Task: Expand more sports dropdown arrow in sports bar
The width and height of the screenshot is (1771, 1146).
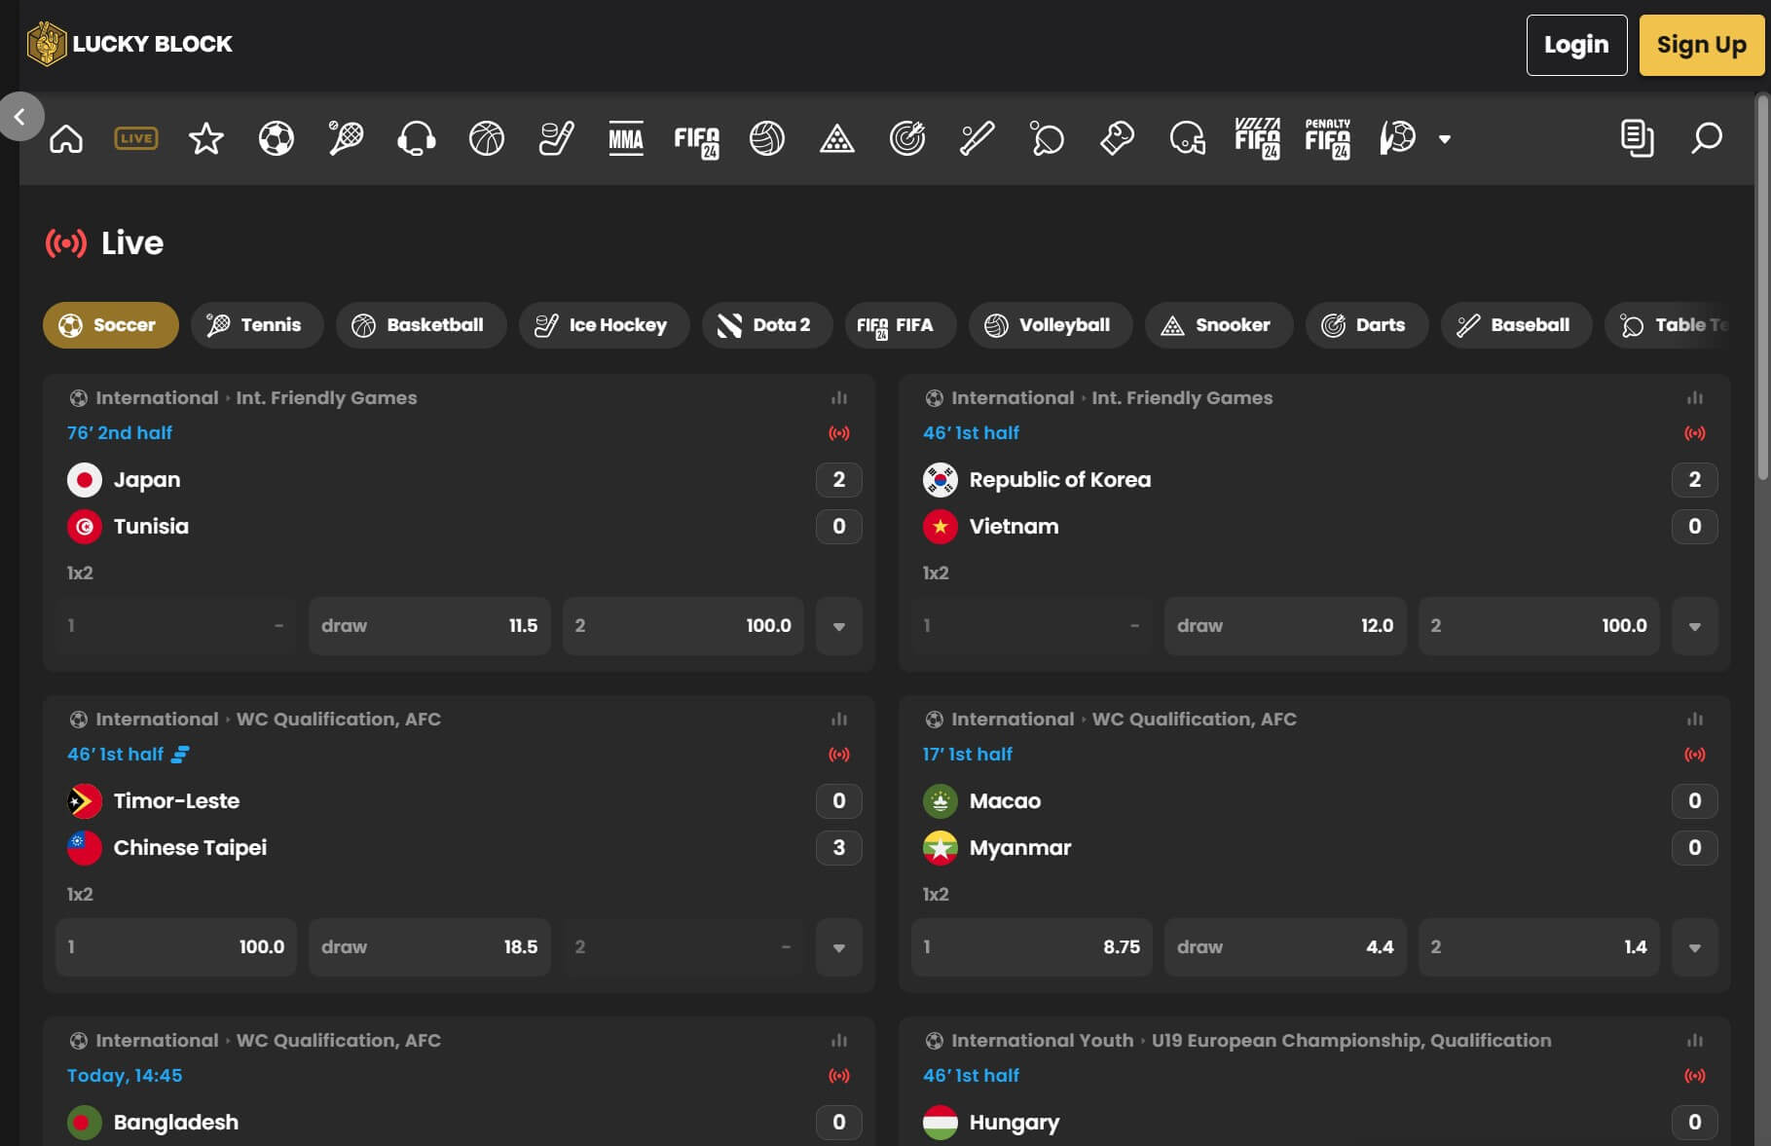Action: (x=1445, y=139)
